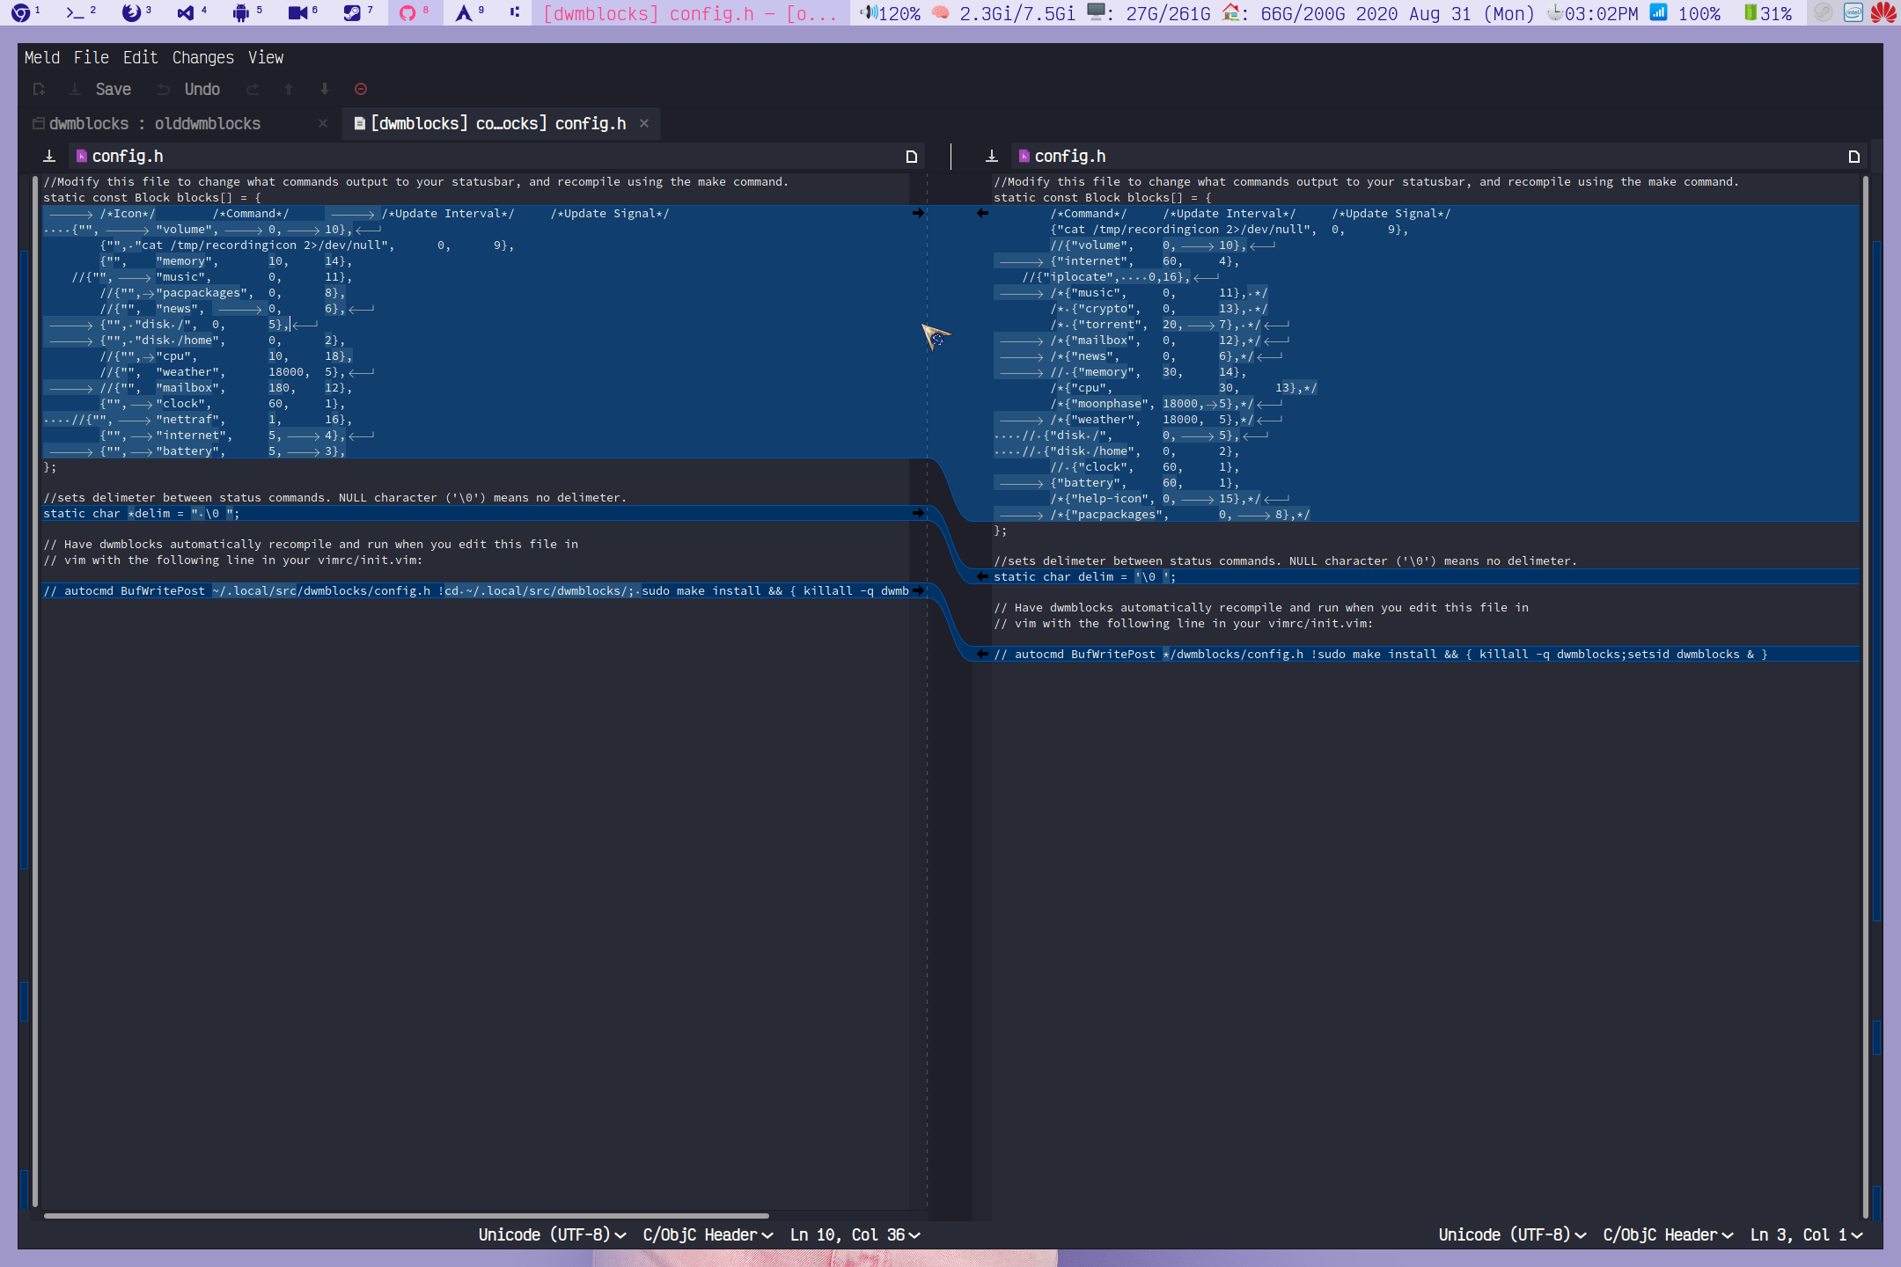The height and width of the screenshot is (1267, 1901).
Task: Click new blank file icon in right pane
Action: coord(1854,157)
